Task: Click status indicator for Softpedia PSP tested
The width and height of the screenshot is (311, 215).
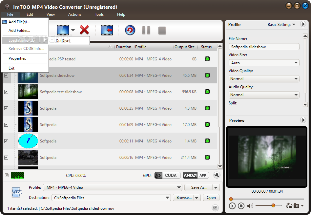Action: (x=207, y=59)
